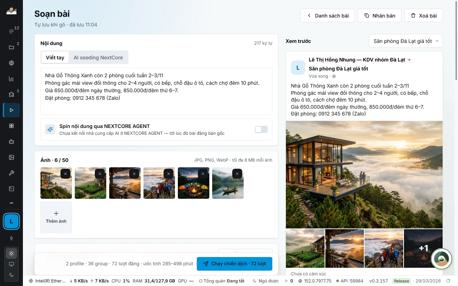Image resolution: width=458 pixels, height=286 pixels.
Task: Open the puzzle piece extensions sidebar icon
Action: click(11, 94)
